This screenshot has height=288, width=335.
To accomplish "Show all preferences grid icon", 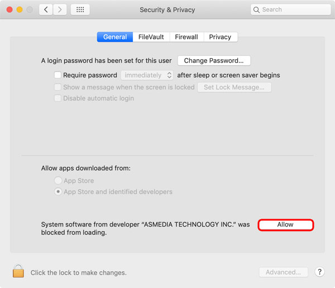I will pyautogui.click(x=80, y=10).
